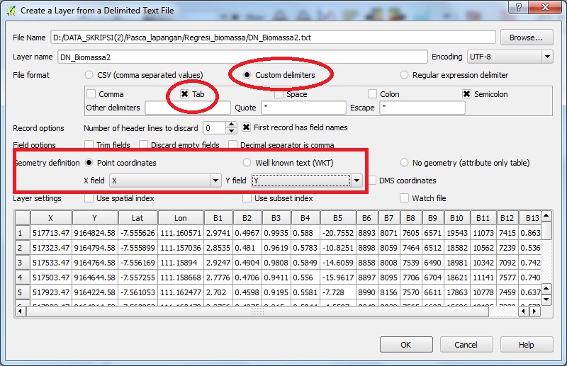Click table corner select-all button
The image size is (567, 366).
(x=23, y=218)
